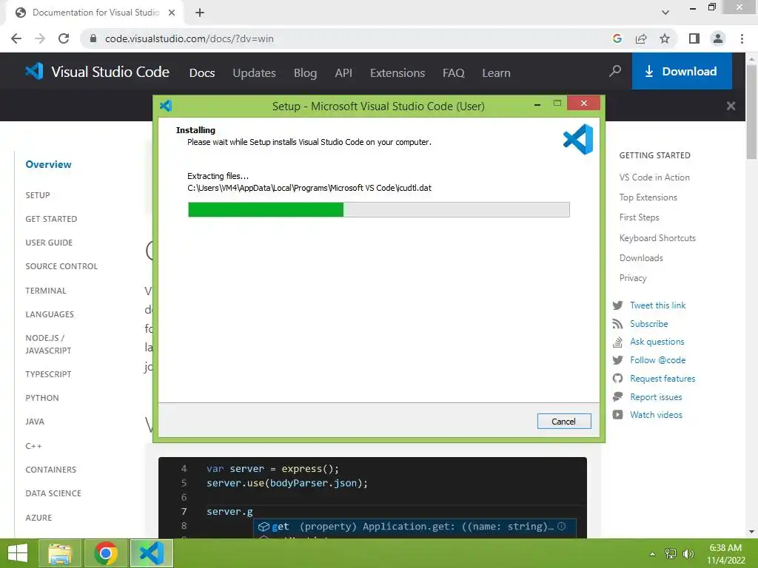
Task: Open the API nav item
Action: [343, 73]
